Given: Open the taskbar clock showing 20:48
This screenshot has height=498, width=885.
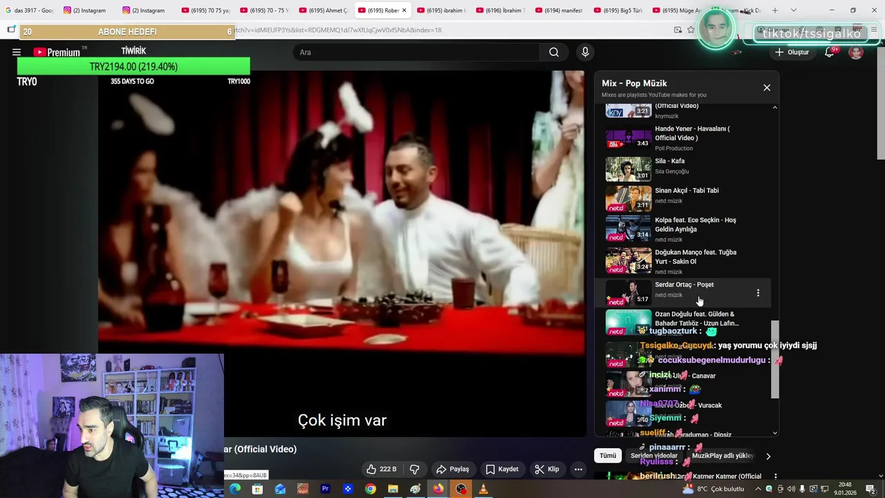Looking at the screenshot, I should [x=845, y=489].
